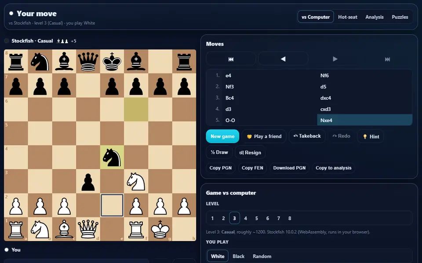The height and width of the screenshot is (263, 422).
Task: Set computer level to 1
Action: pos(212,218)
